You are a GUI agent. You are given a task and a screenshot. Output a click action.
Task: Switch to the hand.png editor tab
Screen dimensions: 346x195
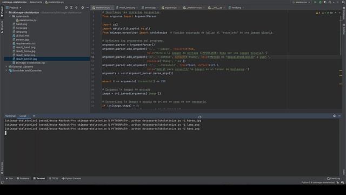pyautogui.click(x=236, y=8)
